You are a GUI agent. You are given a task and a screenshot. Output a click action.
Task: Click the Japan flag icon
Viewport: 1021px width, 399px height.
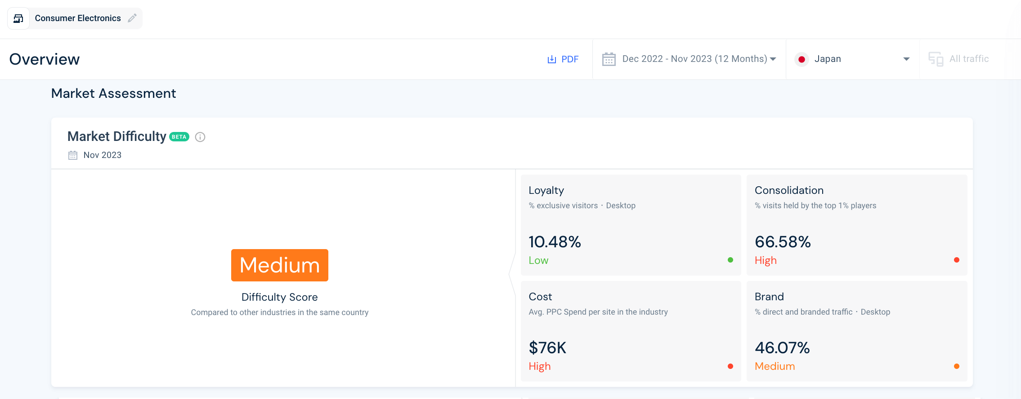tap(802, 59)
